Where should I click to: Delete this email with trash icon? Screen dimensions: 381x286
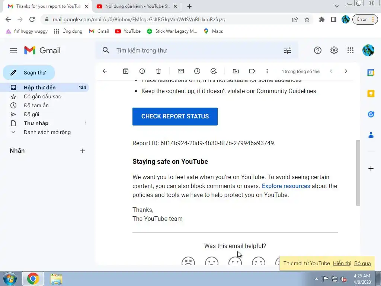pyautogui.click(x=159, y=71)
